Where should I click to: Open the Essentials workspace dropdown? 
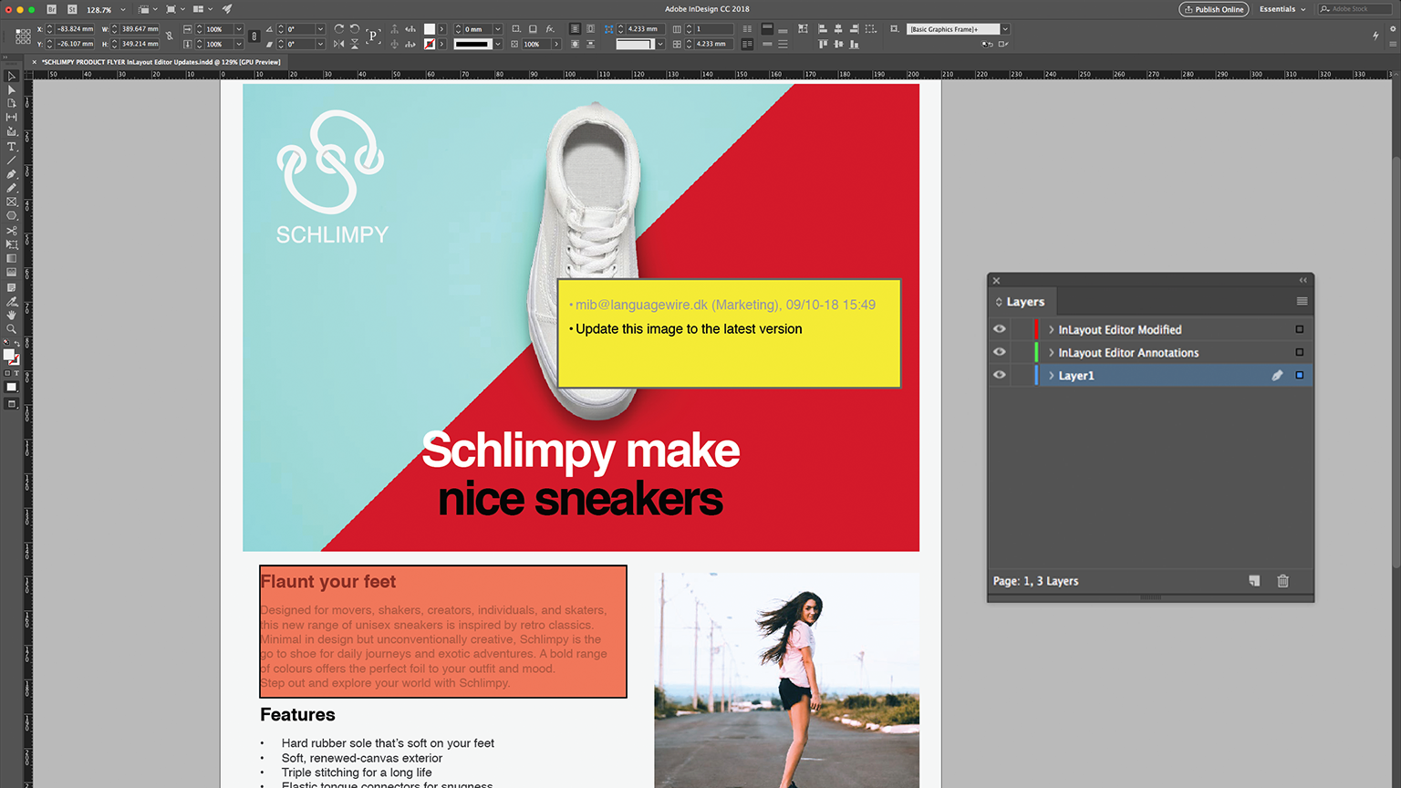[1282, 8]
